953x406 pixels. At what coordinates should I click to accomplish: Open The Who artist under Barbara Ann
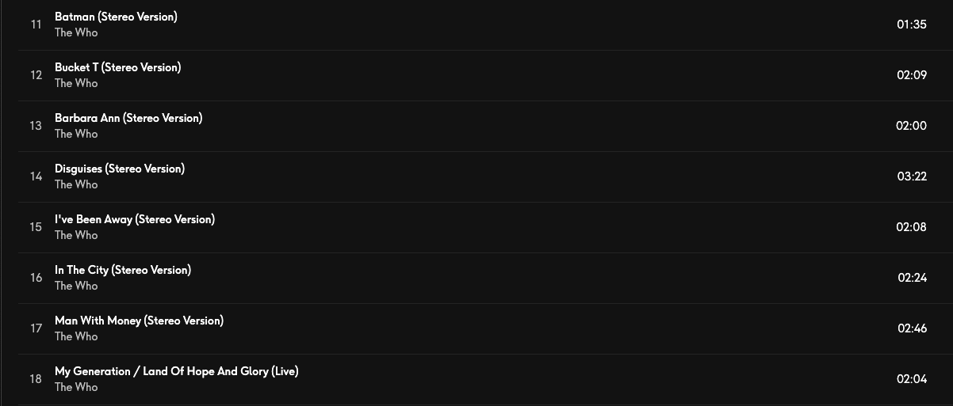point(76,134)
